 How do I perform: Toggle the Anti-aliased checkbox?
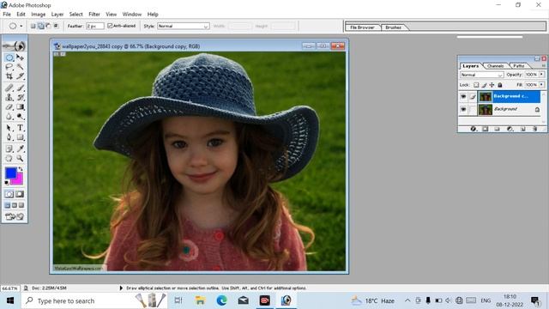coord(110,26)
